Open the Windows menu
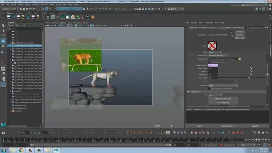This screenshot has width=272, height=153. coord(36,5)
